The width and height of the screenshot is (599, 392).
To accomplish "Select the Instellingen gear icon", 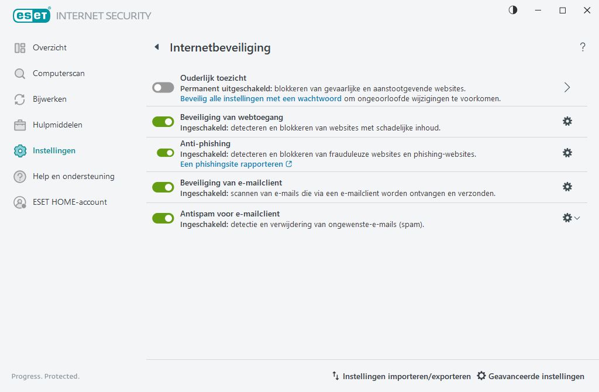I will point(18,151).
